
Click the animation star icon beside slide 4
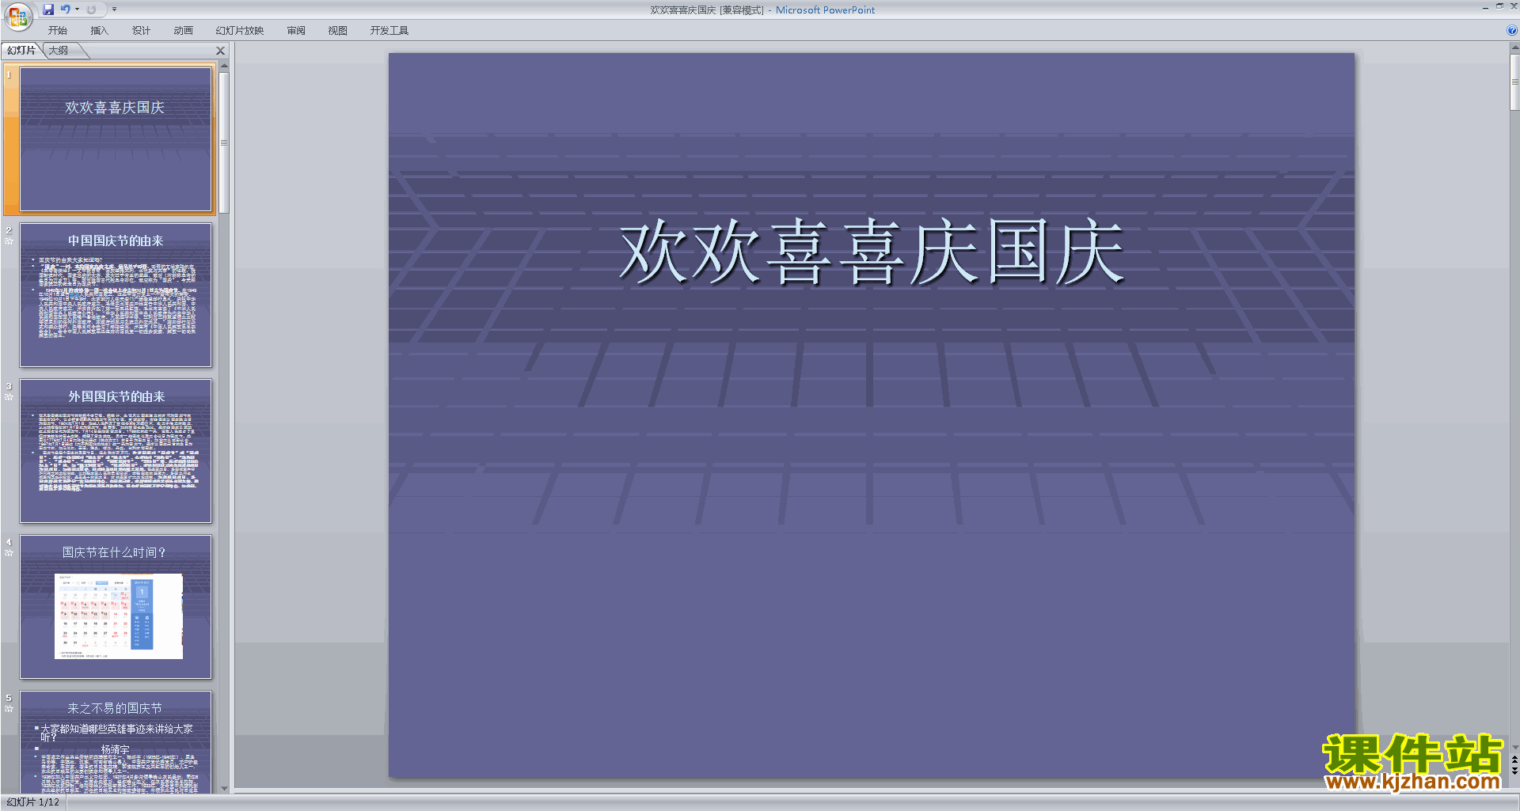[9, 552]
